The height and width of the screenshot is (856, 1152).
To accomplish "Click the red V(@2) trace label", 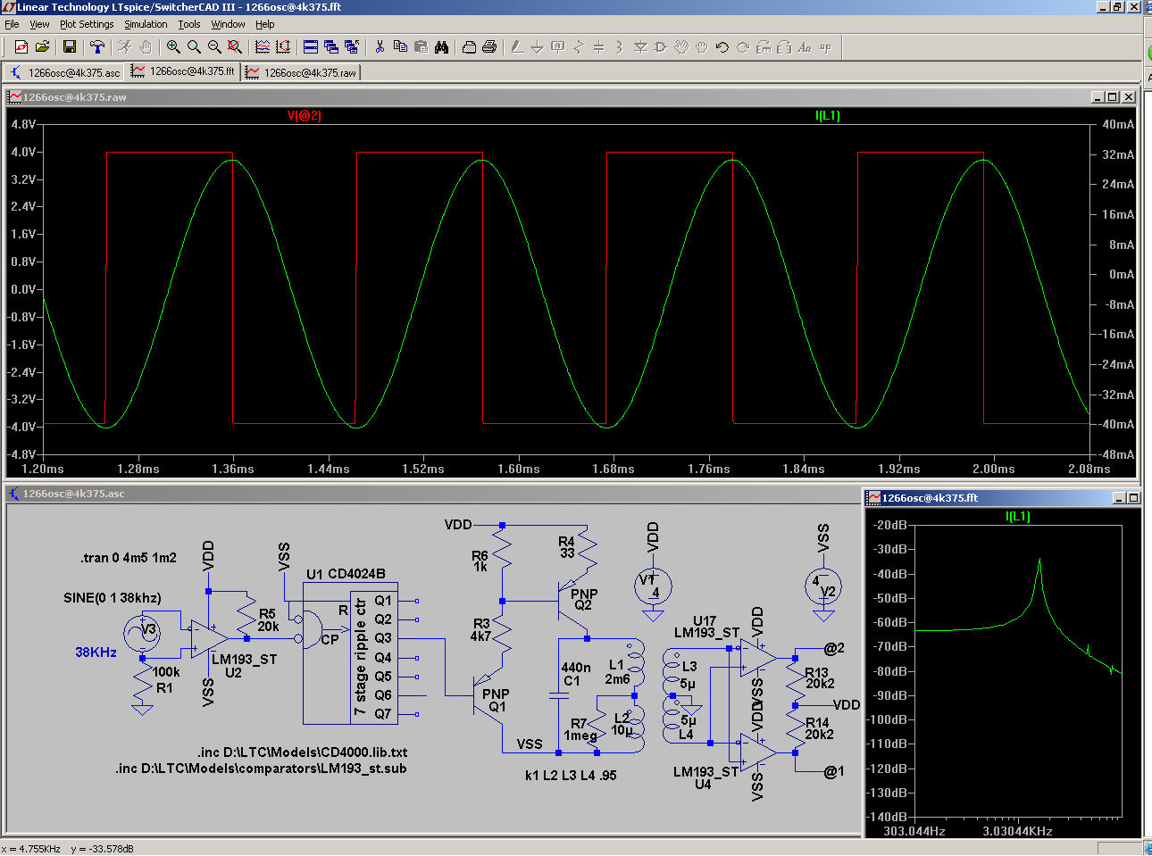I will coord(304,115).
